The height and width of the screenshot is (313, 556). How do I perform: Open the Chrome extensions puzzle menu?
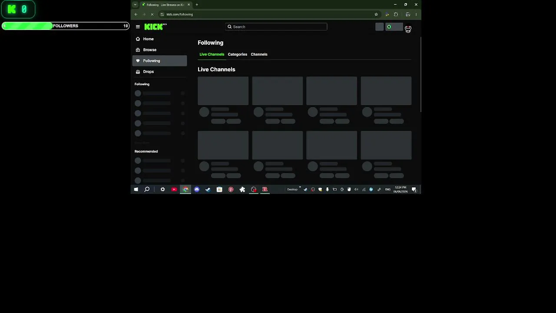pyautogui.click(x=396, y=14)
